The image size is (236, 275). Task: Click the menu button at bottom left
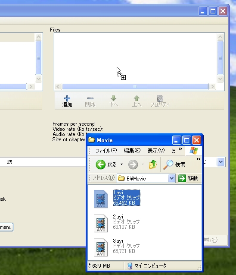(6, 227)
